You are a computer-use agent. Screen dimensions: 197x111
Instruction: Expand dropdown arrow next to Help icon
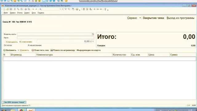click(79, 10)
